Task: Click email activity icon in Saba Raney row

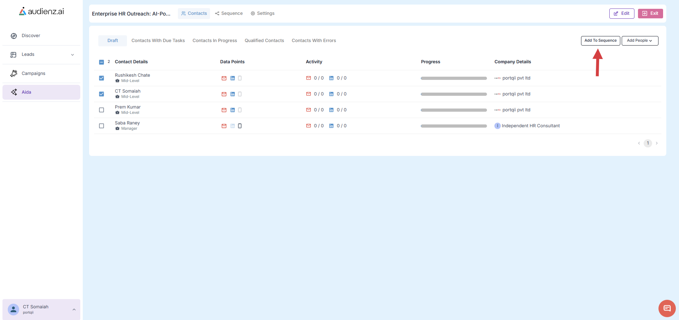Action: click(308, 126)
